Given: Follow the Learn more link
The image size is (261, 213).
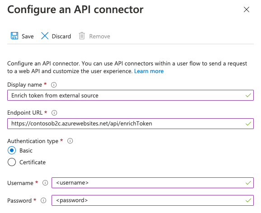Looking at the screenshot, I should pyautogui.click(x=149, y=71).
